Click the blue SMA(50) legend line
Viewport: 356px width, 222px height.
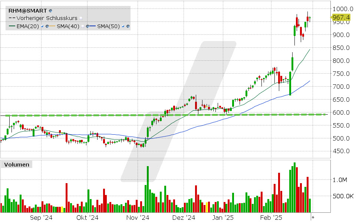[92, 26]
